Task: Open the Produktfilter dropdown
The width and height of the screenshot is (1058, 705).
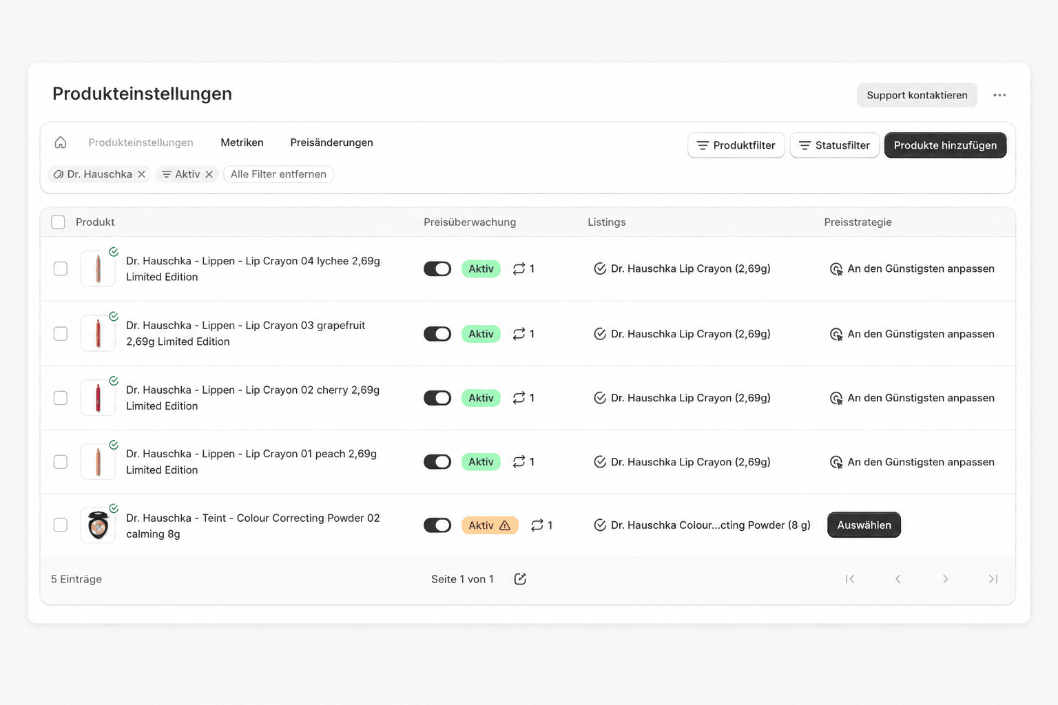Action: 736,145
